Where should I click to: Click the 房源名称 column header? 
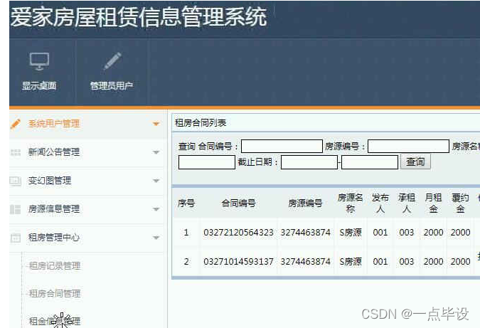click(x=350, y=203)
